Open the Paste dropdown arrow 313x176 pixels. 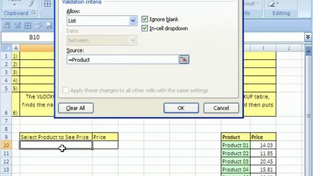(x=14, y=4)
